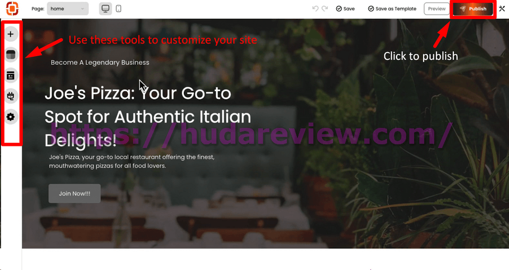Click the undo arrow icon
509x270 pixels.
315,8
